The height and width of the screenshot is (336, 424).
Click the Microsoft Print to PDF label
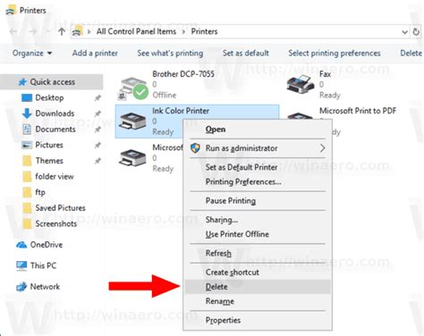coord(358,111)
